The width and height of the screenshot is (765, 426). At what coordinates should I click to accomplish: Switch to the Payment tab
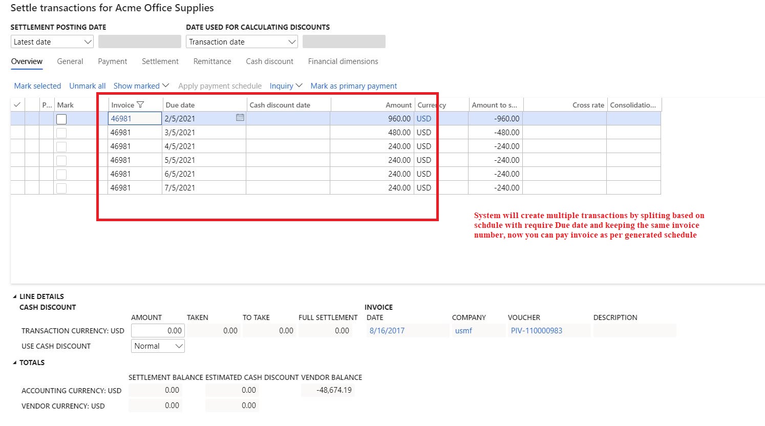click(112, 61)
